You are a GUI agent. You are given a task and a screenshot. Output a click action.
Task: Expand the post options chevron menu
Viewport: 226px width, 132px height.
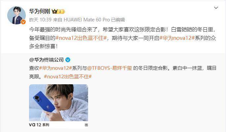tap(216, 8)
